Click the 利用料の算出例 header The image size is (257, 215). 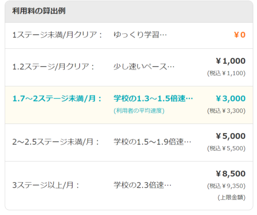pyautogui.click(x=39, y=11)
